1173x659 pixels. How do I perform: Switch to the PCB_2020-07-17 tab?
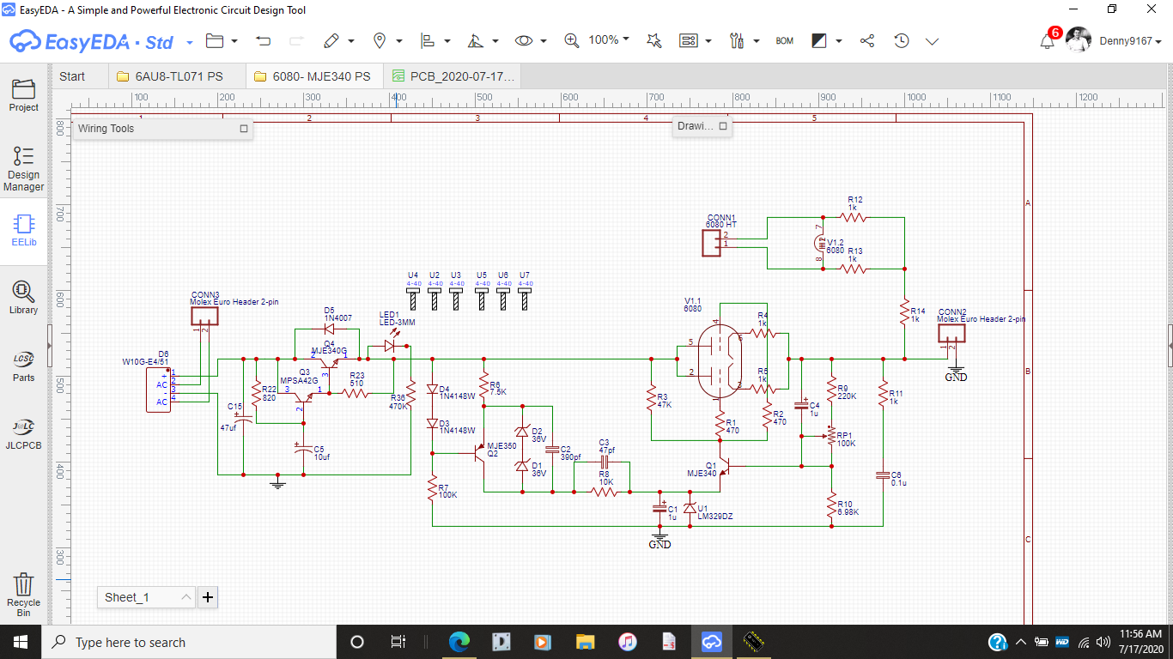[453, 76]
